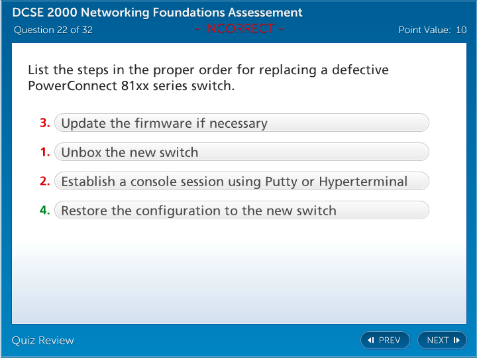Click the red number 3 beside Update firmware
This screenshot has height=359, width=477.
tap(45, 123)
